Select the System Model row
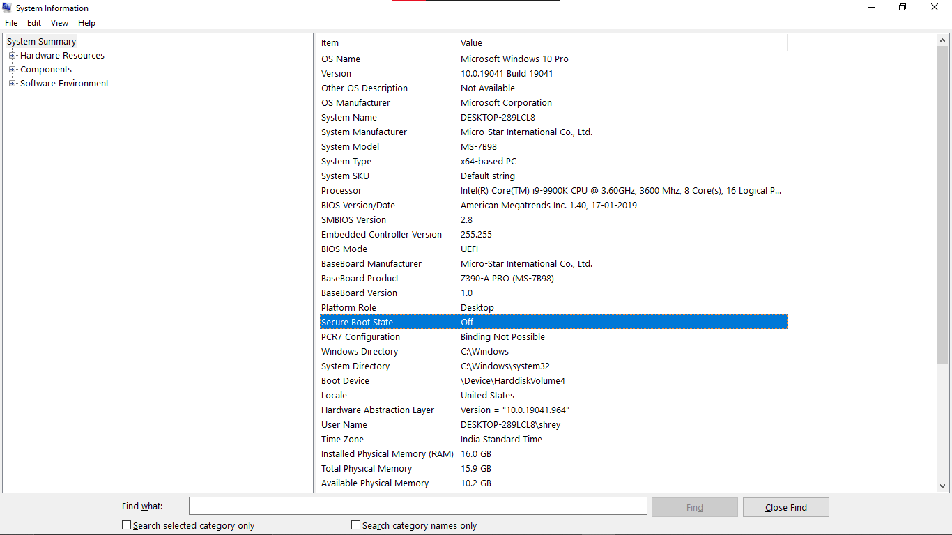Screen dimensions: 952x535 point(553,147)
